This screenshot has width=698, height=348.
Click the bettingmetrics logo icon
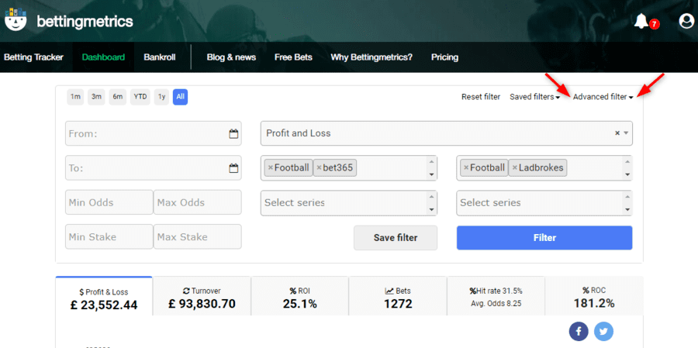(x=16, y=19)
